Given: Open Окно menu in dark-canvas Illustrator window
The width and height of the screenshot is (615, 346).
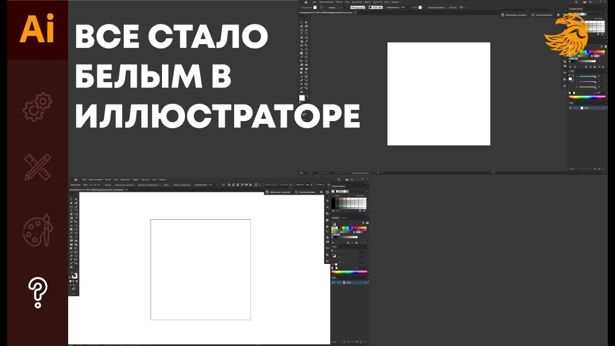Looking at the screenshot, I should pyautogui.click(x=387, y=2).
